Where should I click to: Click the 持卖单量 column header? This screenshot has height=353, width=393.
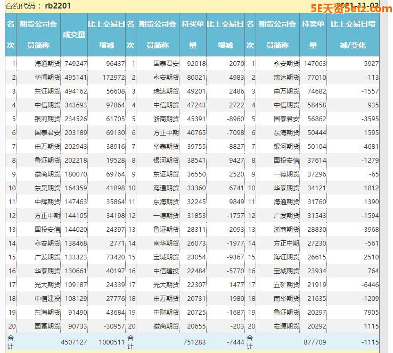[x=313, y=35]
